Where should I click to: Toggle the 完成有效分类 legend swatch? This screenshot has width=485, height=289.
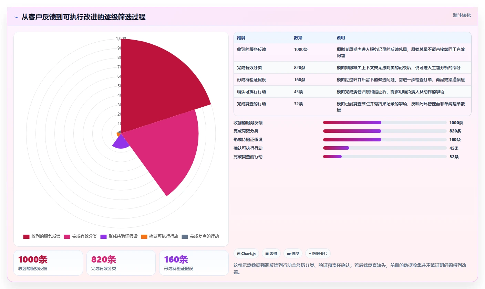67,237
